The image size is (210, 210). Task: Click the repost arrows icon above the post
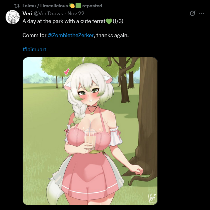click(x=17, y=6)
